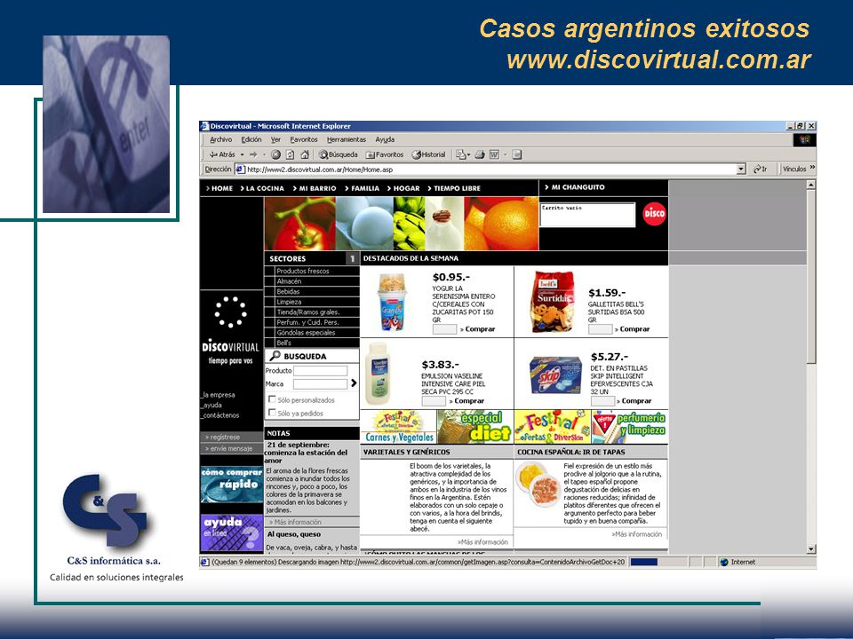Click the status bar download progress bar
The width and height of the screenshot is (853, 639).
pos(657,562)
